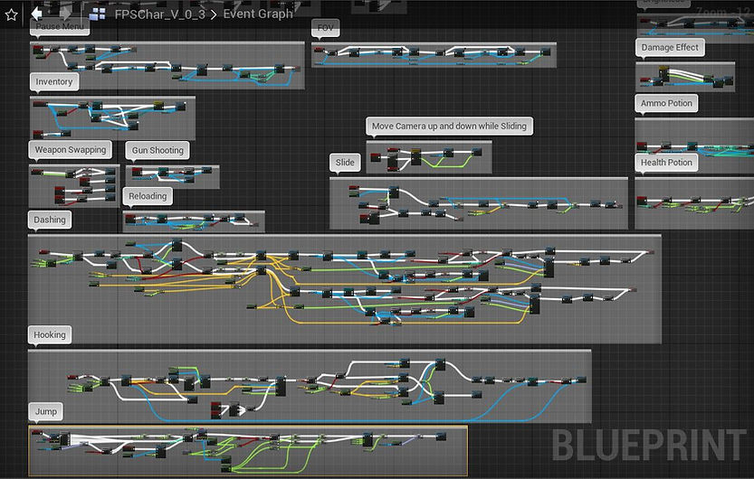Open FPSChar_V_0_3 breadcrumb

point(159,14)
